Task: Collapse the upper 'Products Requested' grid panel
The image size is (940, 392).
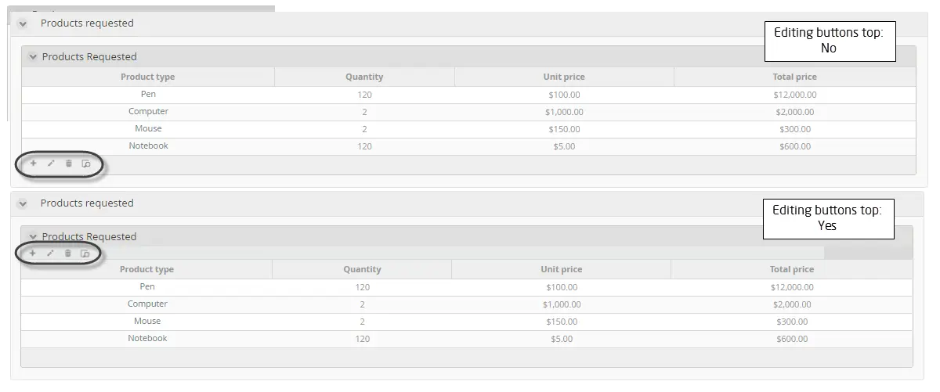Action: pyautogui.click(x=32, y=56)
